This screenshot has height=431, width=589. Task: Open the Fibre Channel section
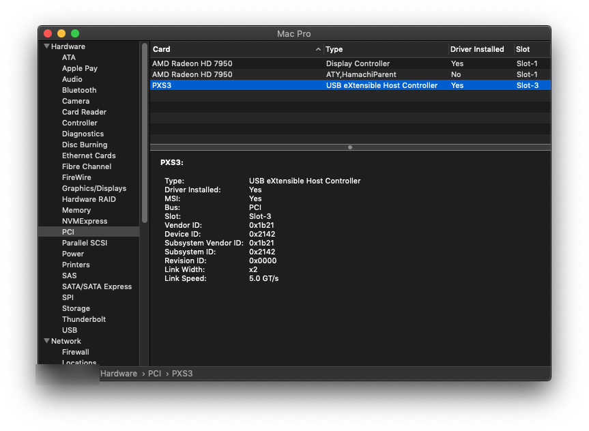[x=87, y=166]
